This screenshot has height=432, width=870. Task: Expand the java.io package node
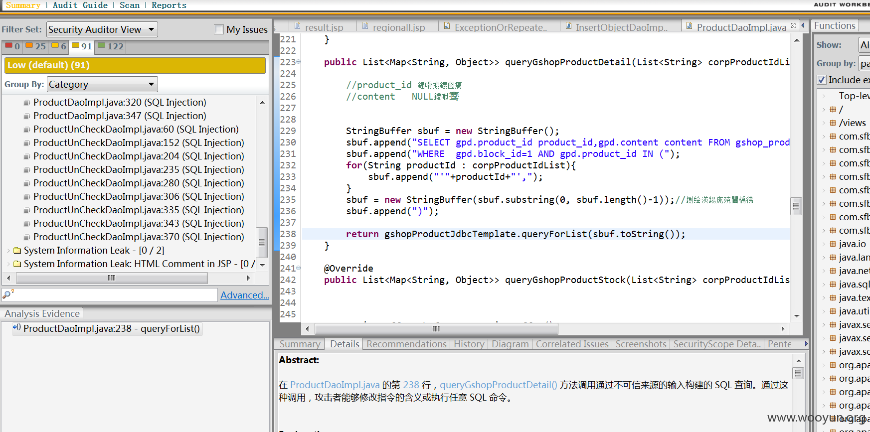(x=824, y=244)
